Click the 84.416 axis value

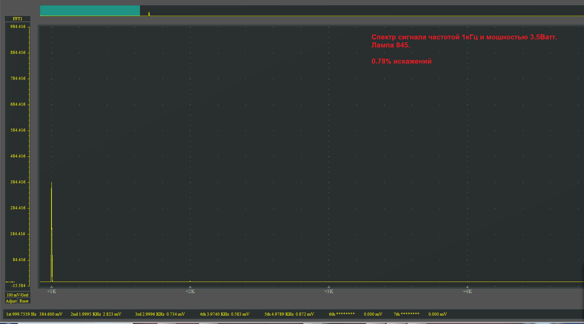pos(19,260)
